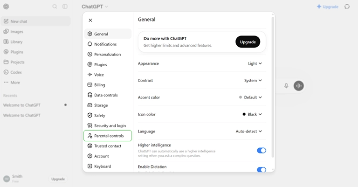Click the key icon beside Security and login

coord(89,125)
